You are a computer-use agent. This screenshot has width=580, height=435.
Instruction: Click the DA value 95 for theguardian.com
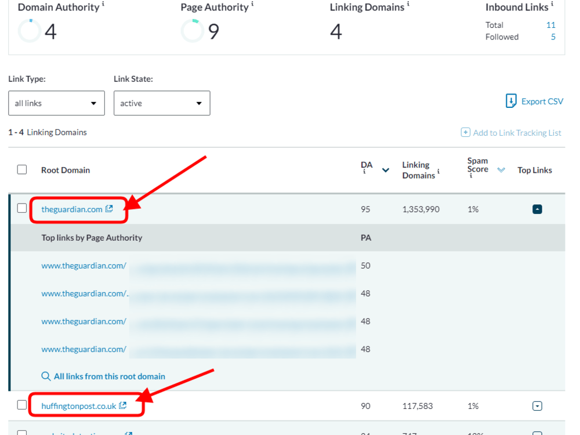[x=365, y=209]
